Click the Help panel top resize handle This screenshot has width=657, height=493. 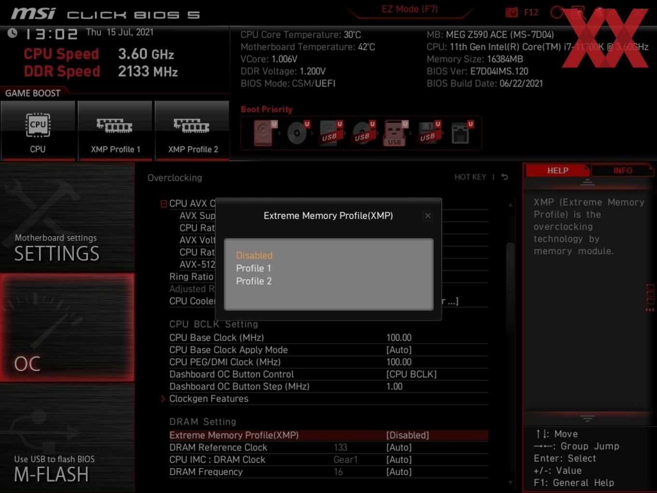pos(587,182)
